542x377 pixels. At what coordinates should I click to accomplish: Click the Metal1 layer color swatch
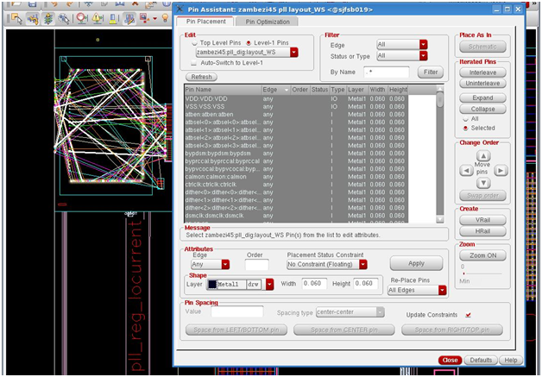pos(212,283)
